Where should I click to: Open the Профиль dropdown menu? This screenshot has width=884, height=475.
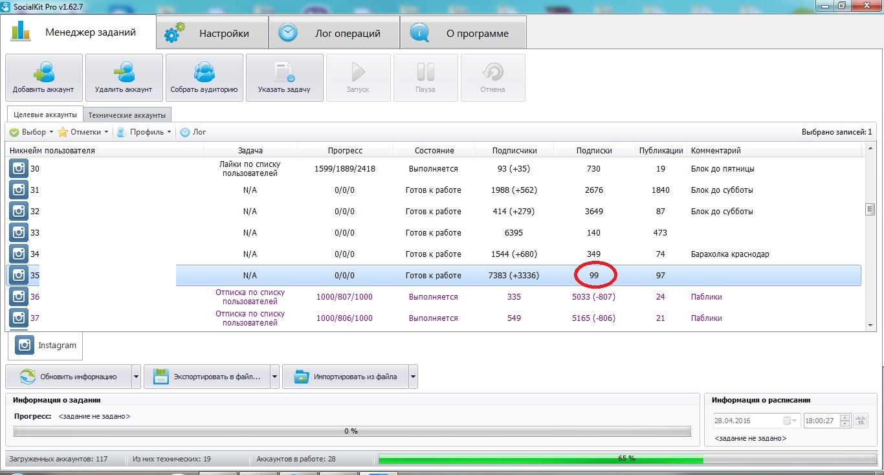pyautogui.click(x=144, y=132)
